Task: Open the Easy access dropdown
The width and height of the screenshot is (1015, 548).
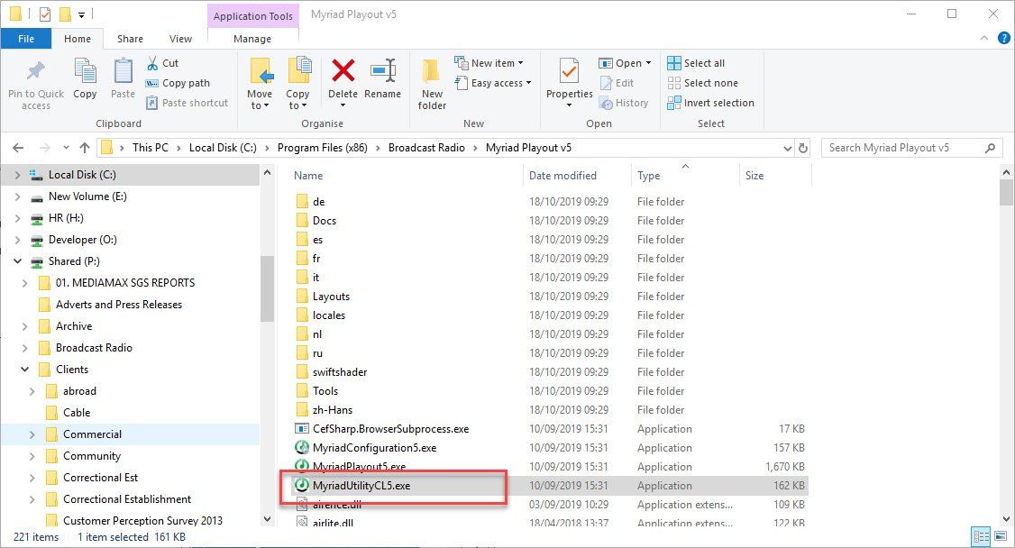Action: point(492,83)
